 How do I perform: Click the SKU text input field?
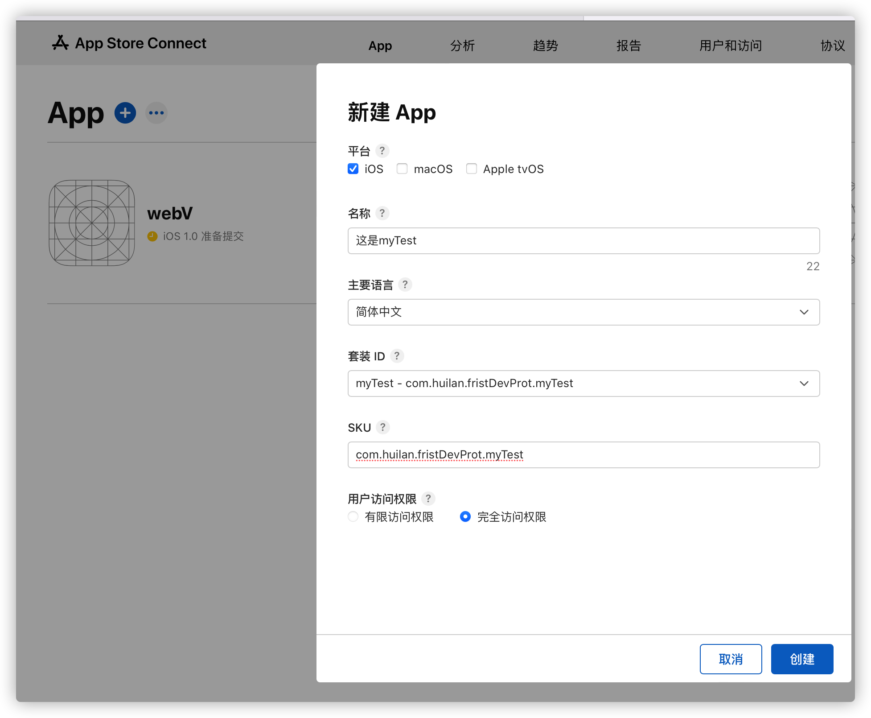pyautogui.click(x=583, y=455)
